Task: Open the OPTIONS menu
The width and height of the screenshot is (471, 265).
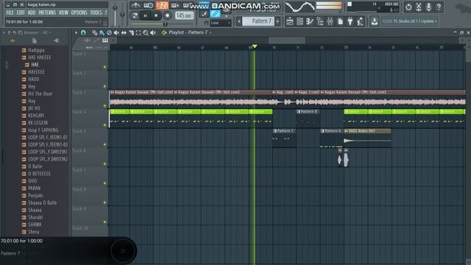Action: tap(79, 13)
